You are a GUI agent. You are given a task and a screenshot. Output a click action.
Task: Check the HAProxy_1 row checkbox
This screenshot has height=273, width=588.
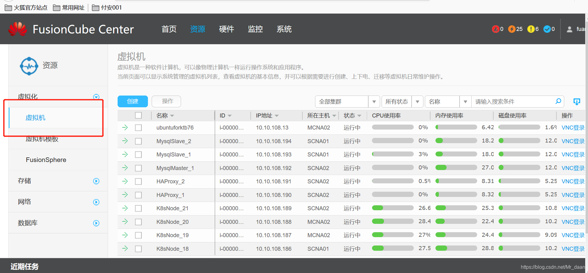point(138,195)
